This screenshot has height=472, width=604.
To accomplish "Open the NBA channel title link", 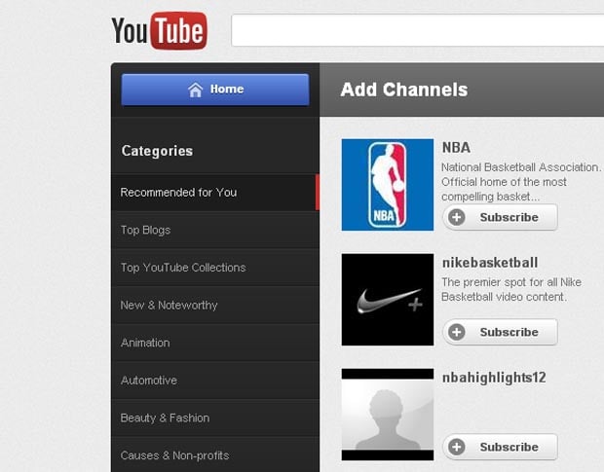I will pyautogui.click(x=456, y=148).
